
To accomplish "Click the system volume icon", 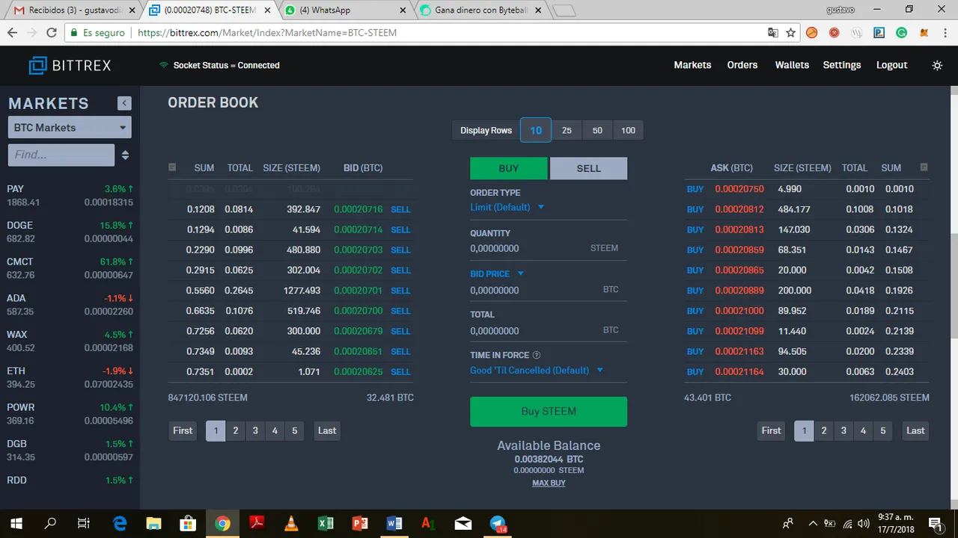I will 863,524.
